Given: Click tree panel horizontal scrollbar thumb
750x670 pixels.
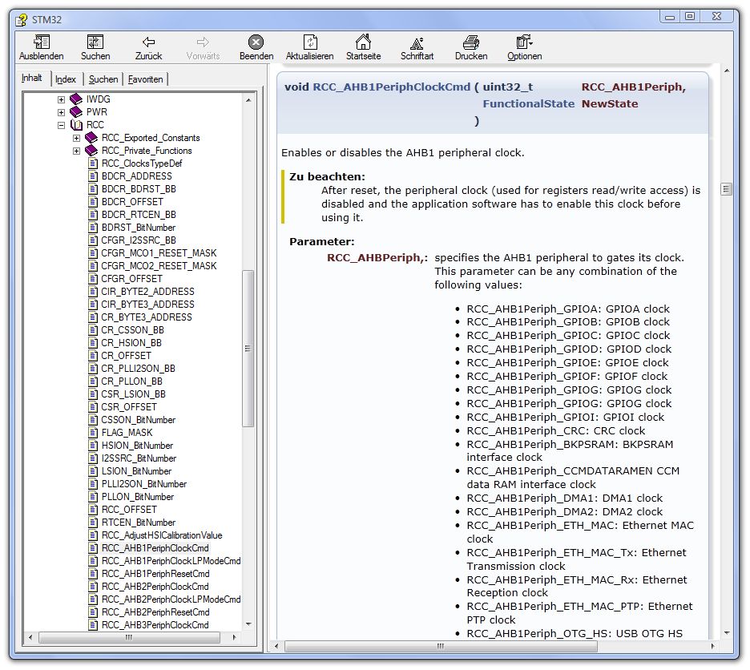Looking at the screenshot, I should click(x=129, y=637).
